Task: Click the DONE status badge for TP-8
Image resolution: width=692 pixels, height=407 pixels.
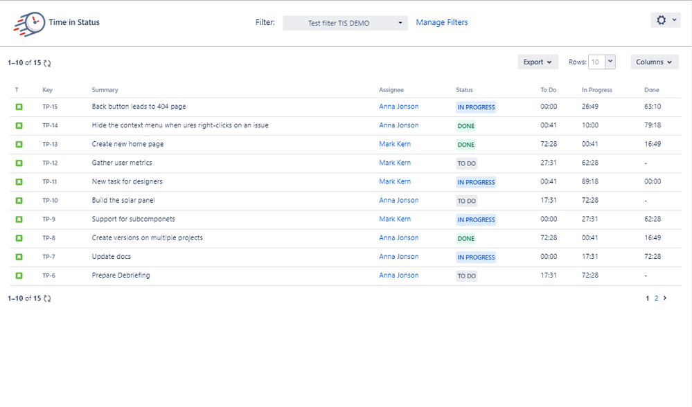Action: pos(466,239)
